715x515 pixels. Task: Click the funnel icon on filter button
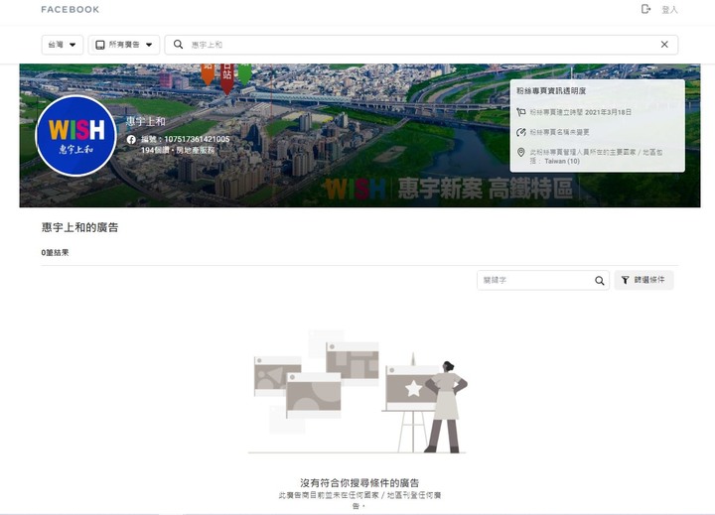coord(626,280)
